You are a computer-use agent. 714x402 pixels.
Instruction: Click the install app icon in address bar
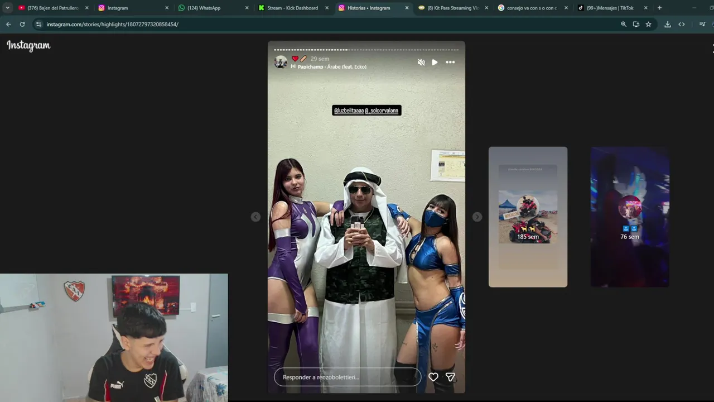tap(636, 24)
